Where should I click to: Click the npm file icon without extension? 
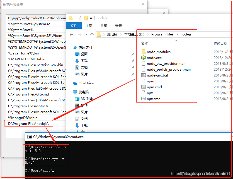(144, 81)
